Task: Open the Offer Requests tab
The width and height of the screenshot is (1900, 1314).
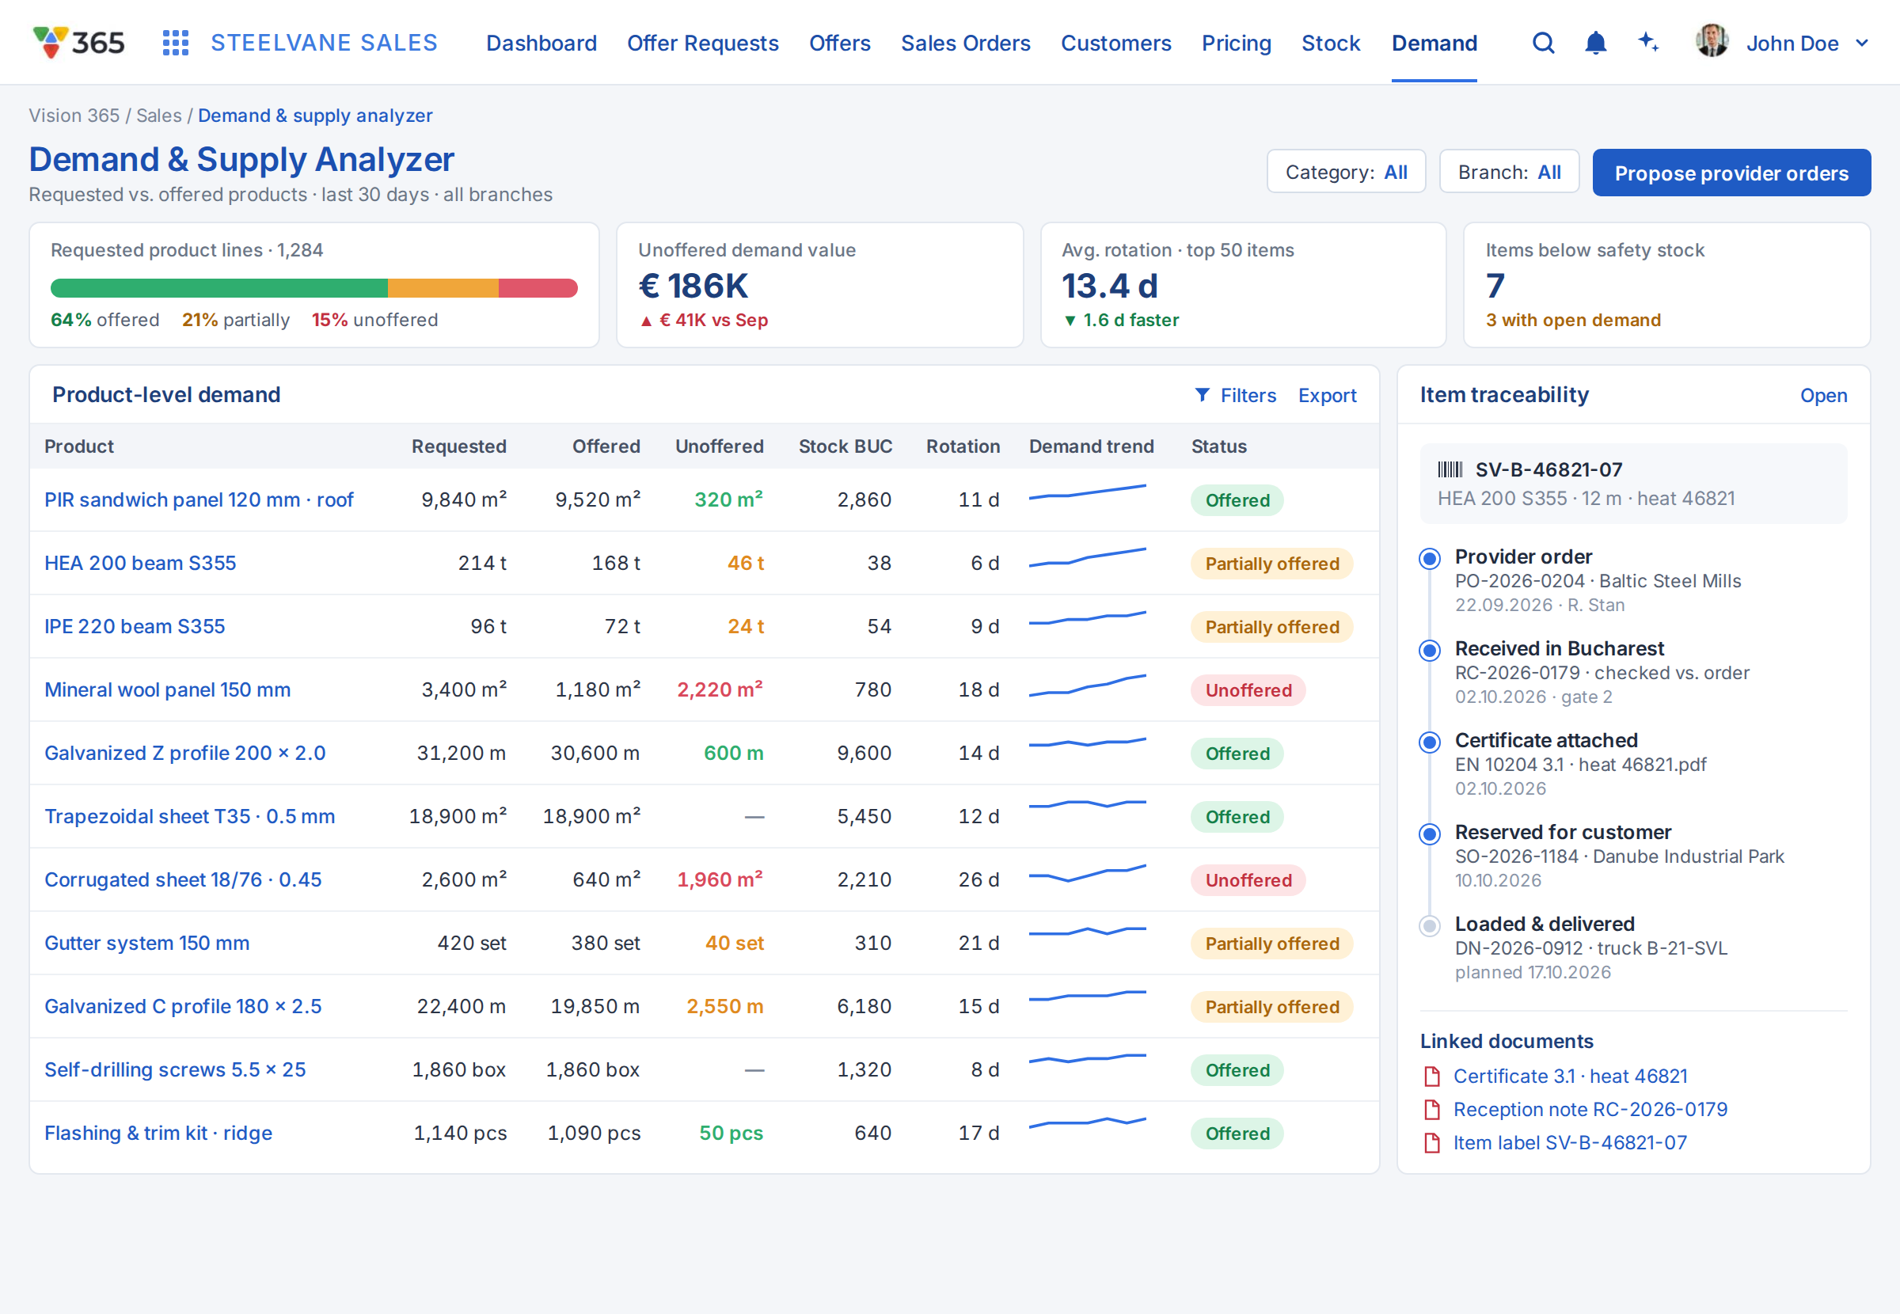Action: tap(702, 43)
